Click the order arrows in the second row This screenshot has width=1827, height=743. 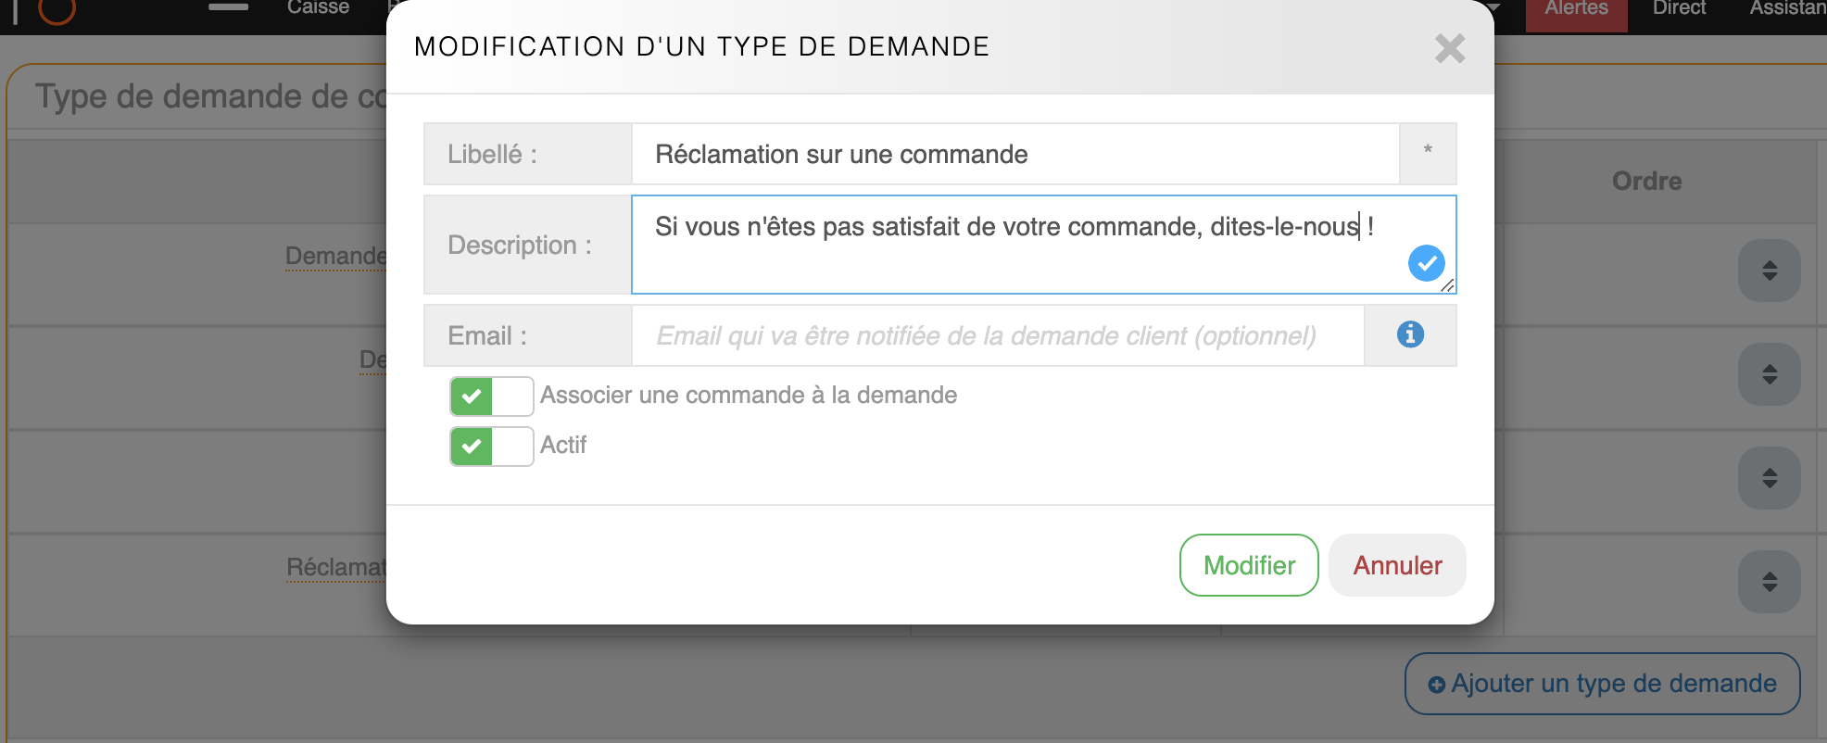[1769, 374]
